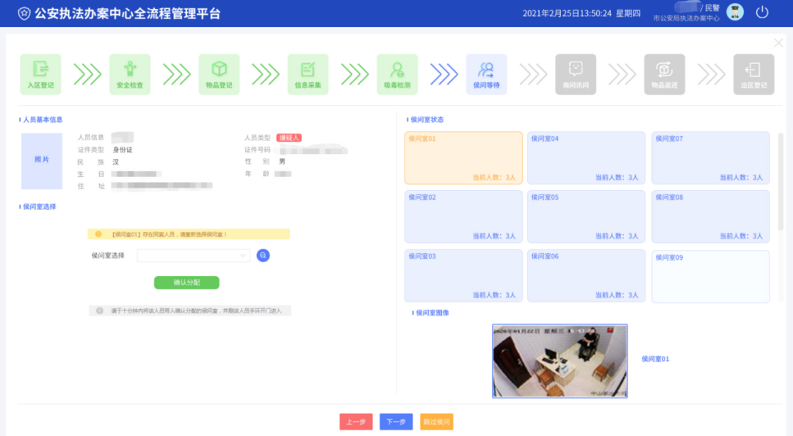Go to the 信息采集 step icon
The height and width of the screenshot is (436, 793).
pyautogui.click(x=308, y=74)
